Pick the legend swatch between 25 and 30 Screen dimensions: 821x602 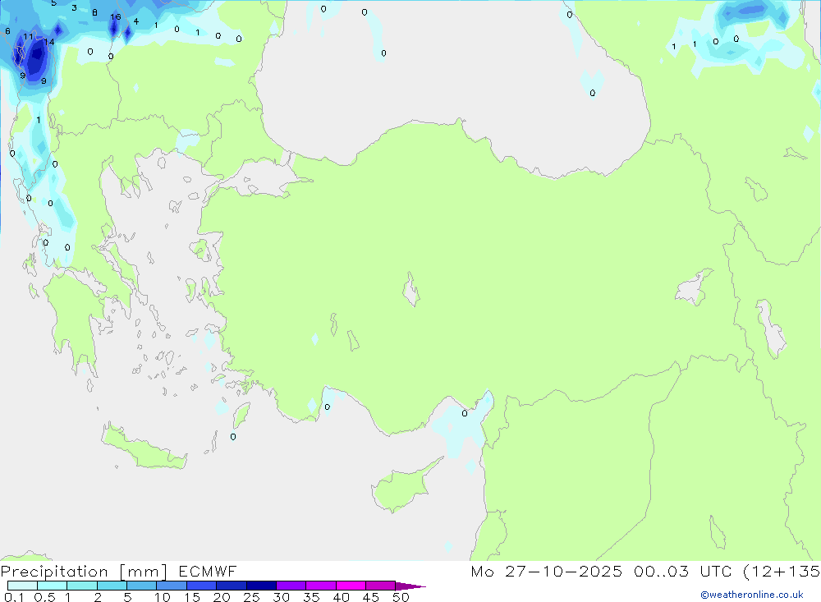point(261,586)
